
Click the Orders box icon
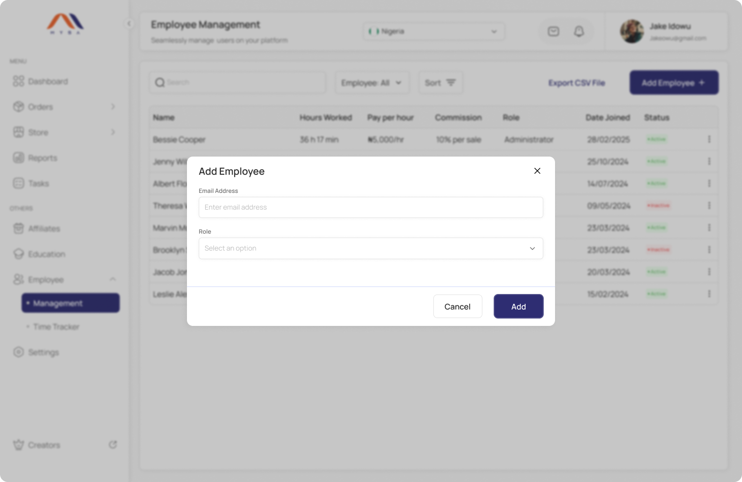(18, 107)
